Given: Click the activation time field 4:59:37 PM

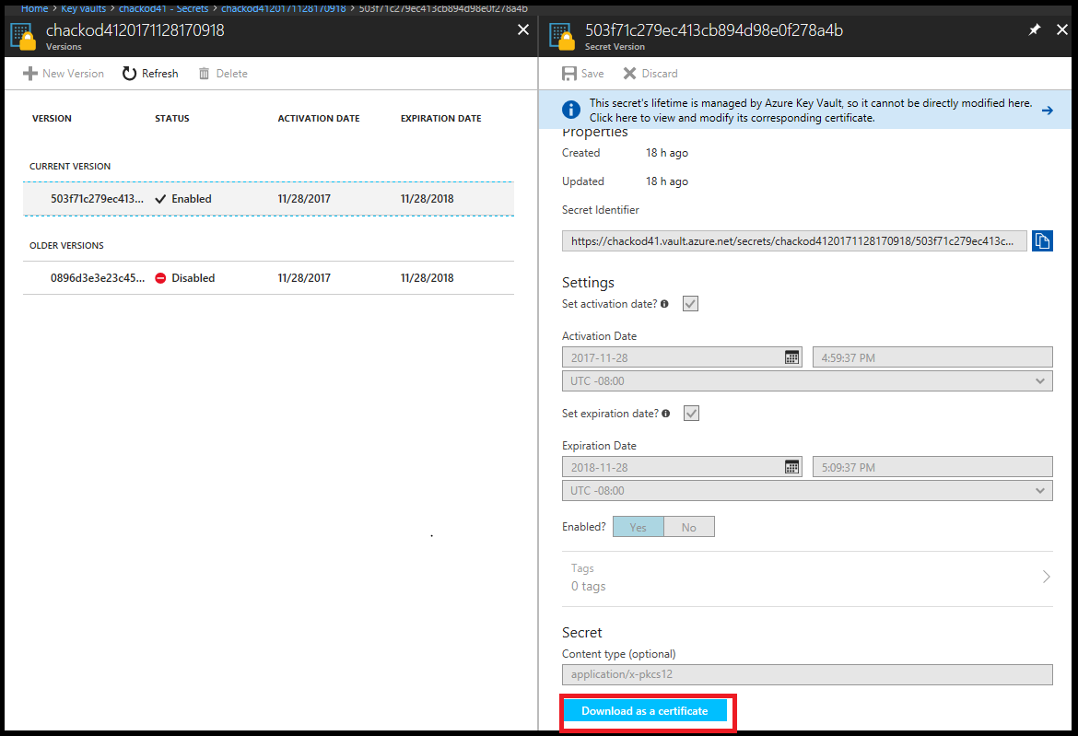Looking at the screenshot, I should pos(932,357).
